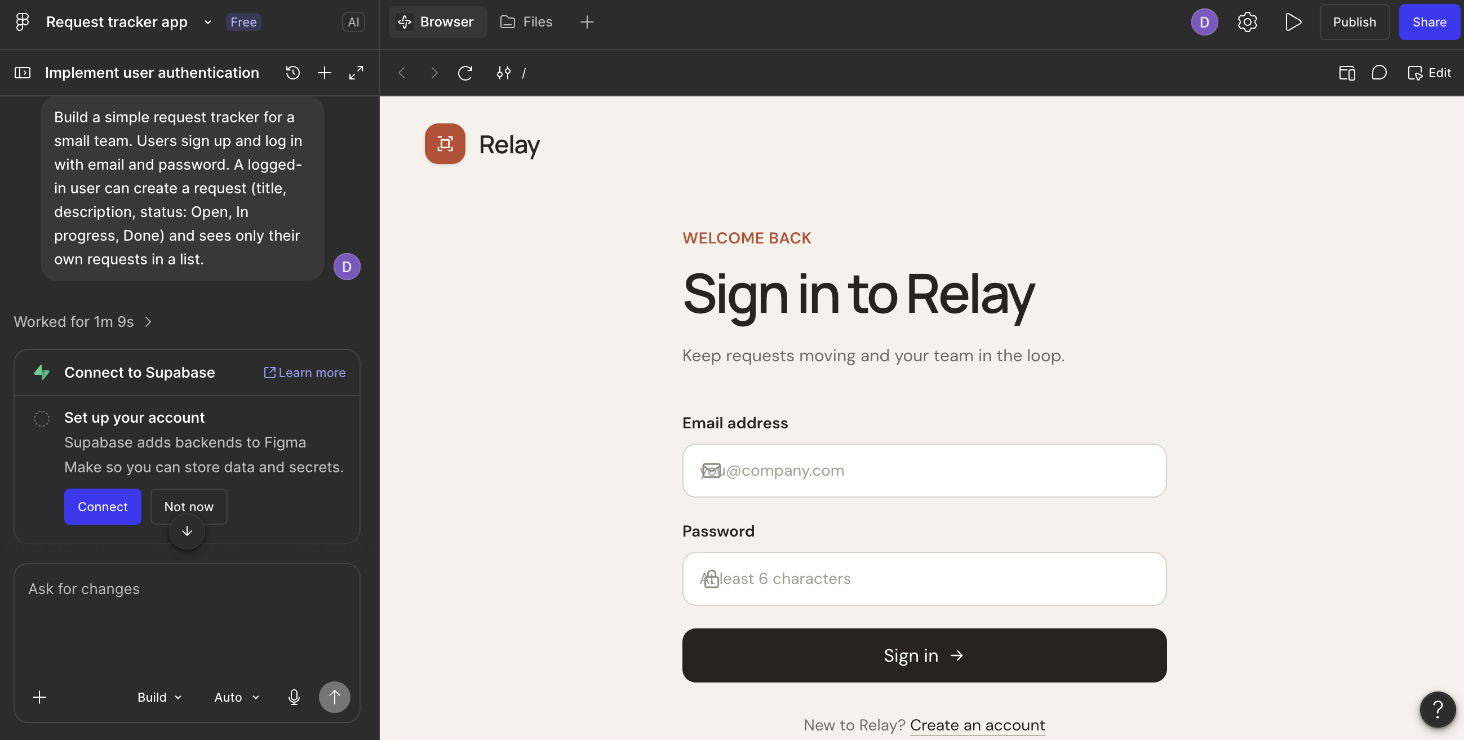The width and height of the screenshot is (1464, 740).
Task: Add attachment with plus in prompt box
Action: [39, 697]
